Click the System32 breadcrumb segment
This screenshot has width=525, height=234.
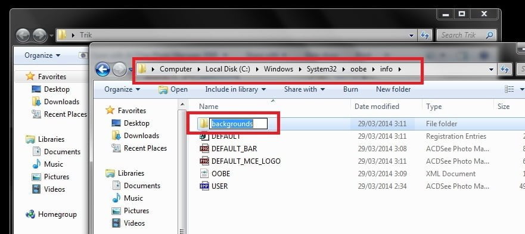(x=321, y=69)
